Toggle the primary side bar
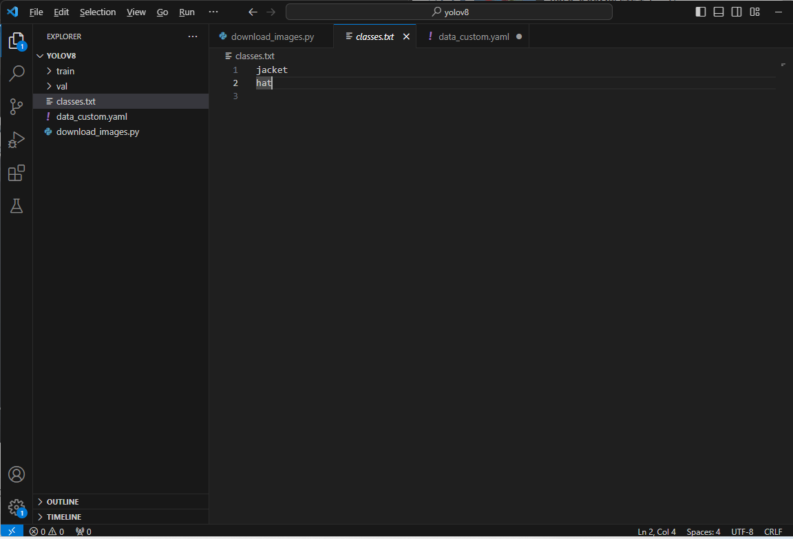Screen dimensions: 793x539 pyautogui.click(x=701, y=12)
